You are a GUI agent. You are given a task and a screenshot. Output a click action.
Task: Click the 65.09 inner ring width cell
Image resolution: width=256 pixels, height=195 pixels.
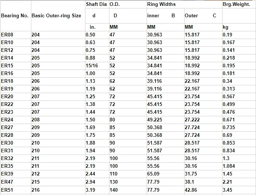153,173
